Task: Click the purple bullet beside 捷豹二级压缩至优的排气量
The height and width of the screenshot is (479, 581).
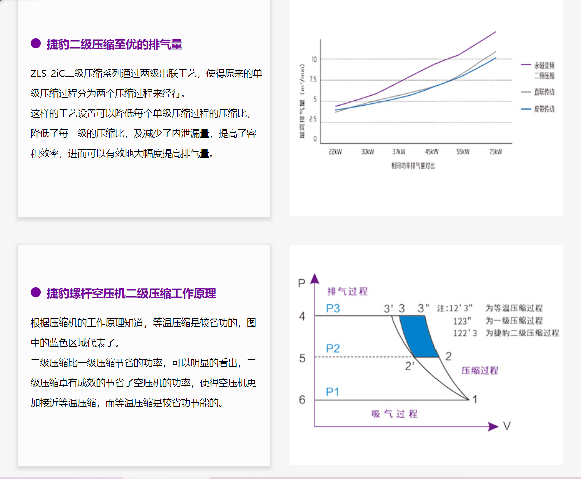Action: pyautogui.click(x=36, y=44)
